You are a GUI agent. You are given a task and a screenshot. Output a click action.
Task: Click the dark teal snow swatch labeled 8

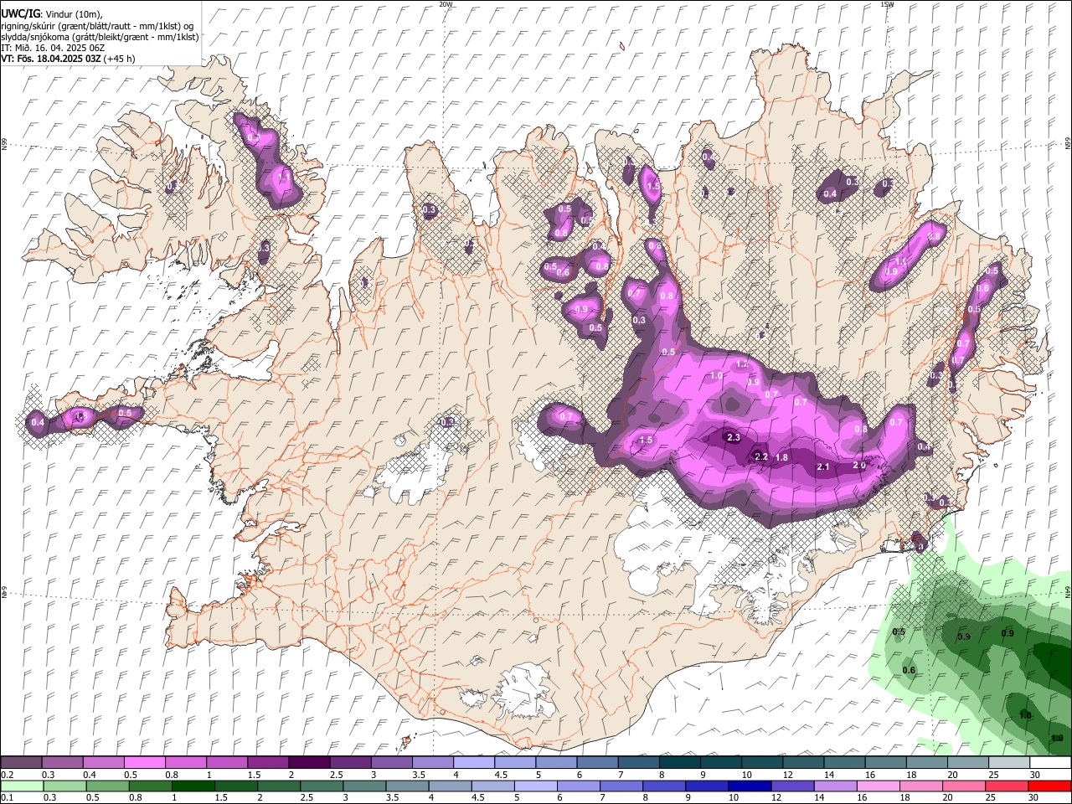[x=678, y=763]
